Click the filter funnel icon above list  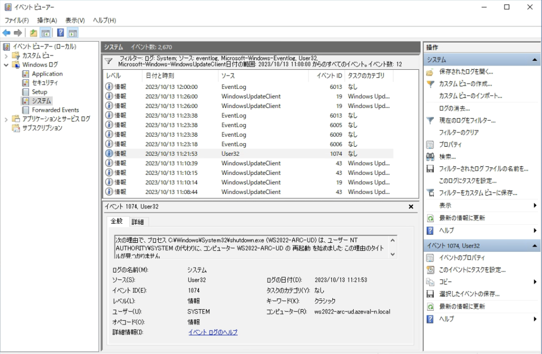(x=108, y=61)
